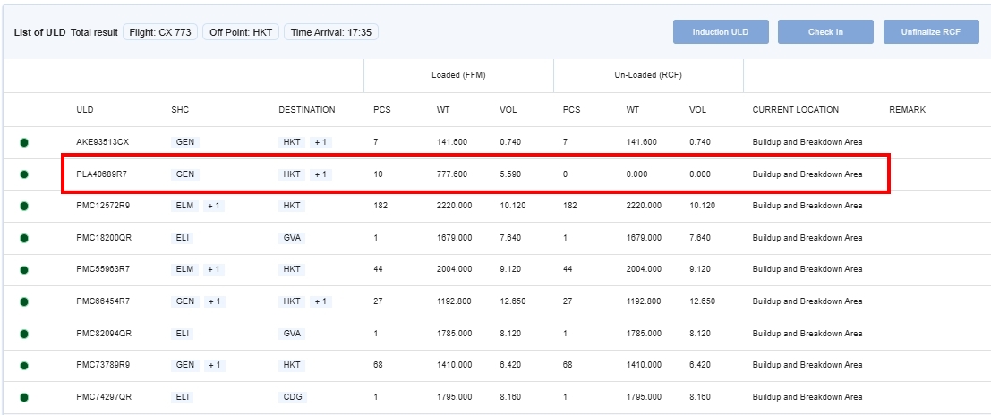Select the CDG destination tag for PMC74297QR
The image size is (991, 415).
point(292,397)
